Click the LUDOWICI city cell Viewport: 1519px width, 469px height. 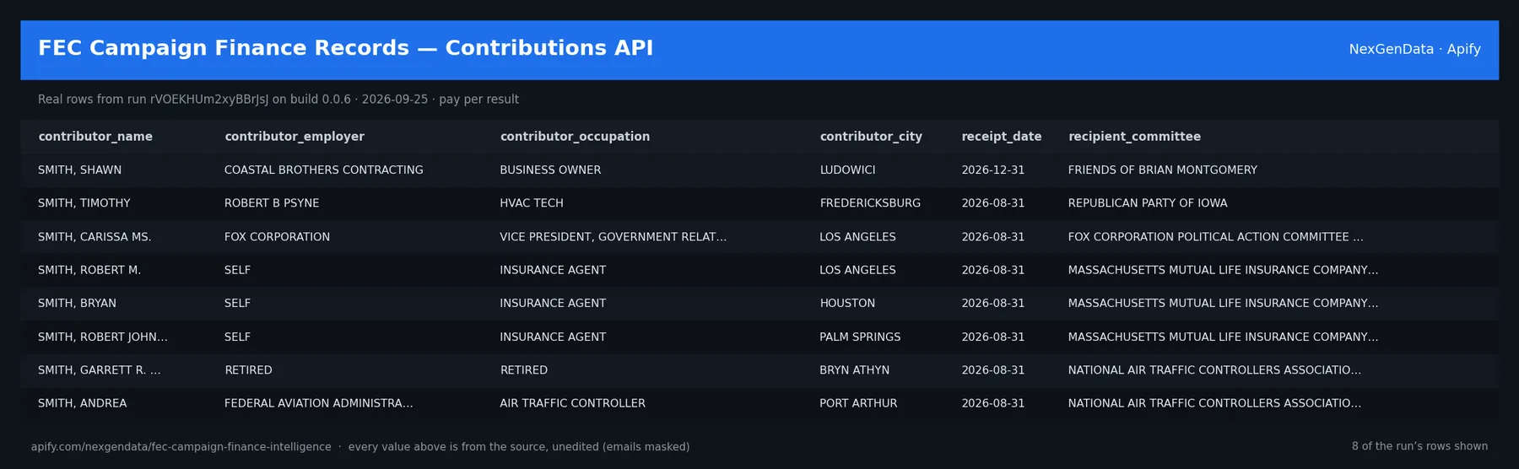pos(847,170)
